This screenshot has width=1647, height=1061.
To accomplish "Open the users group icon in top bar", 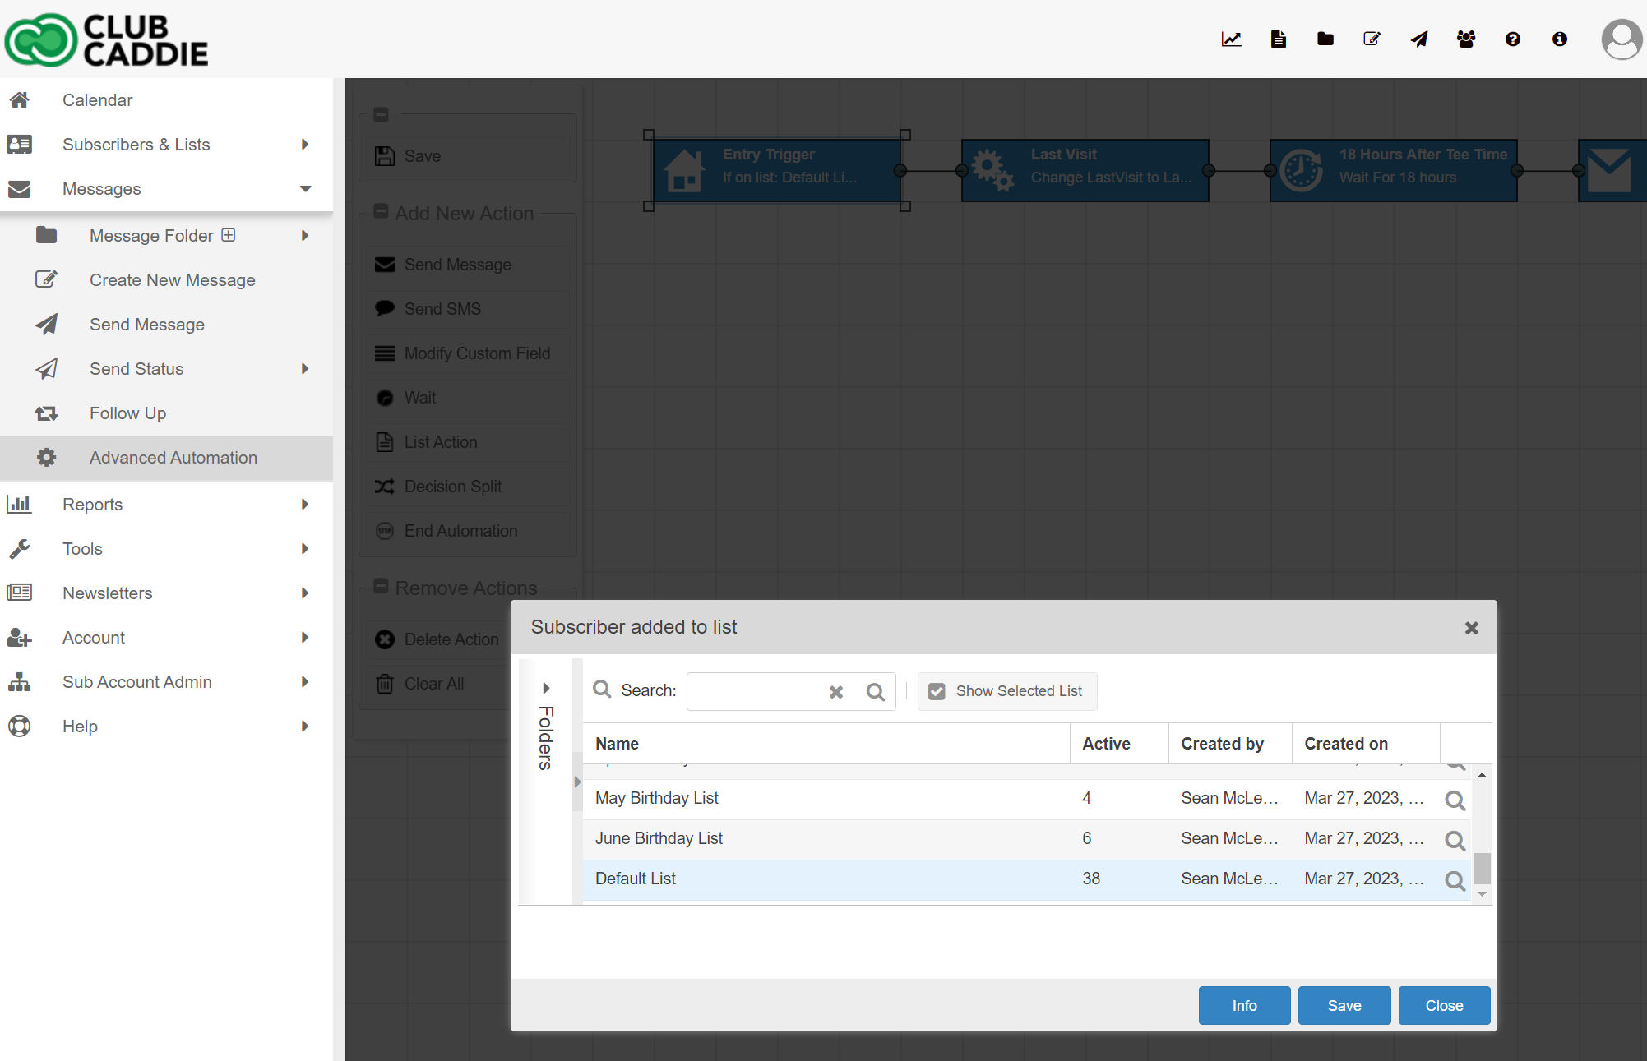I will (x=1465, y=39).
